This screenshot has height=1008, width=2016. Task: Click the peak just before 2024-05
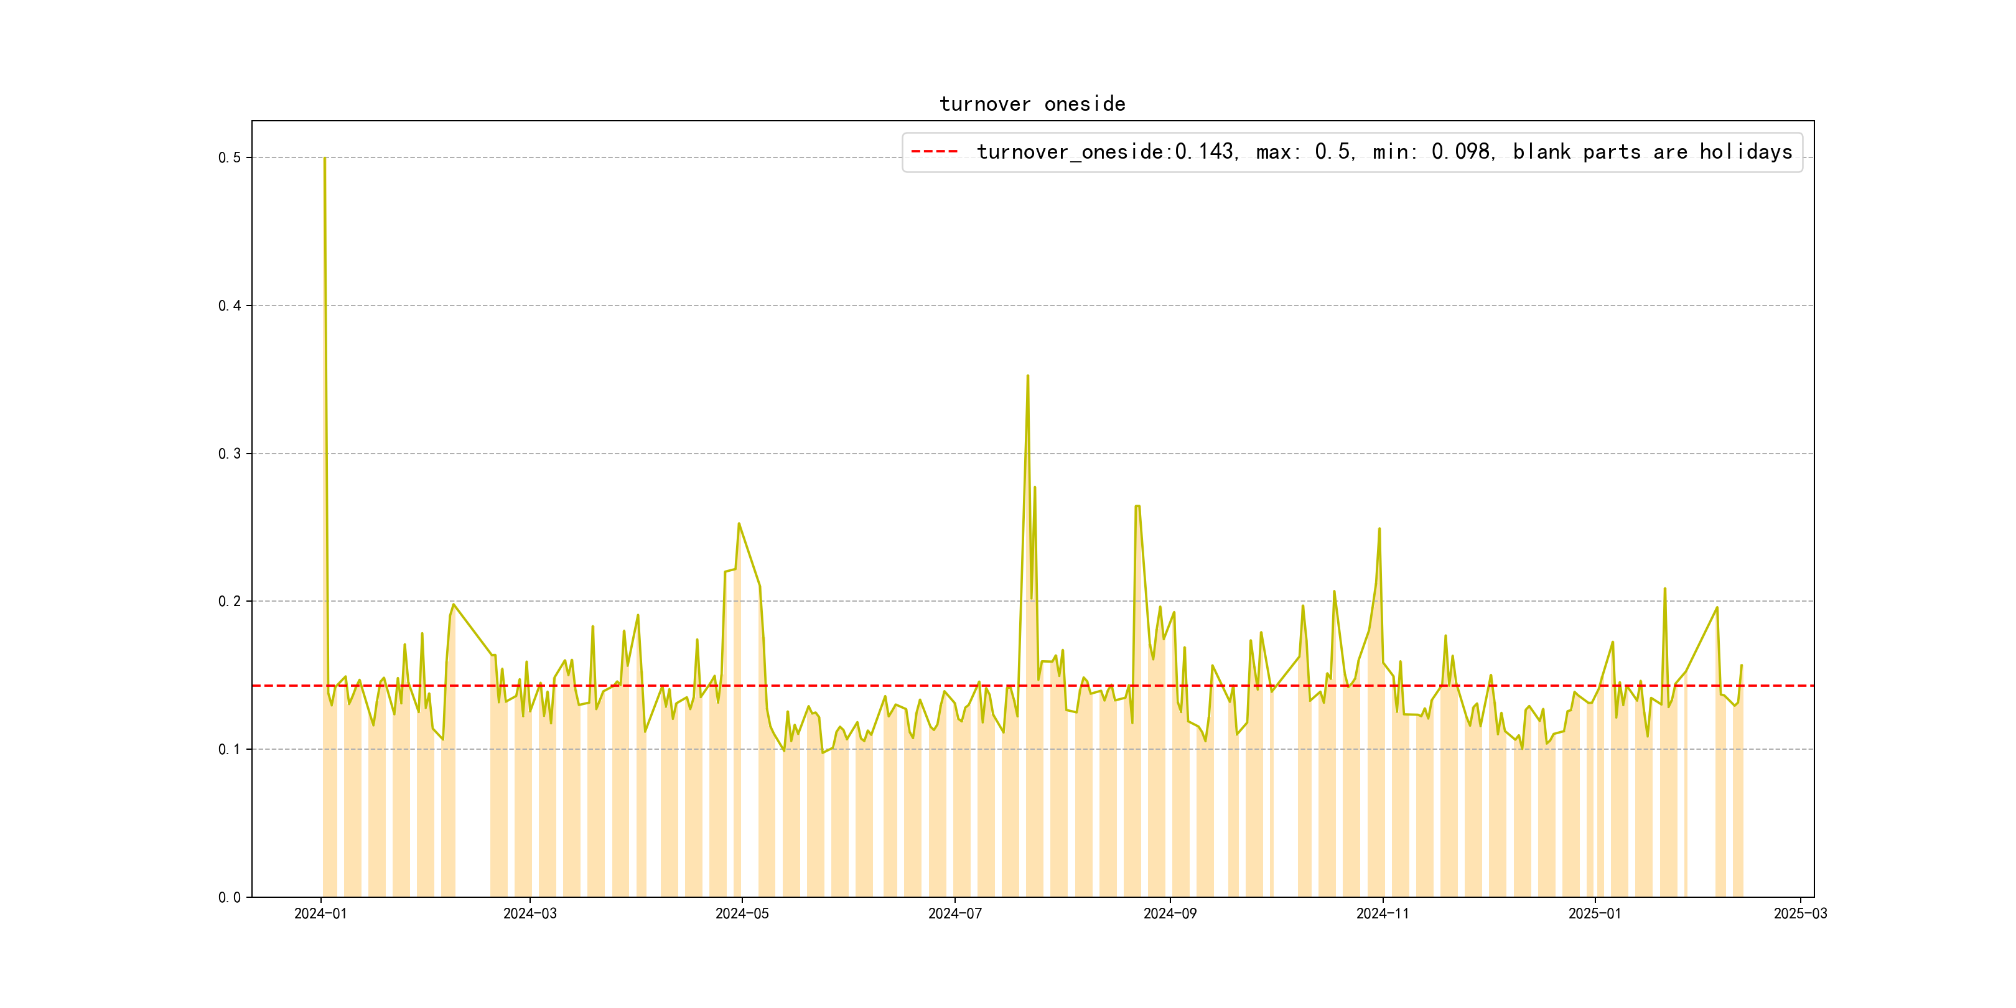click(739, 525)
